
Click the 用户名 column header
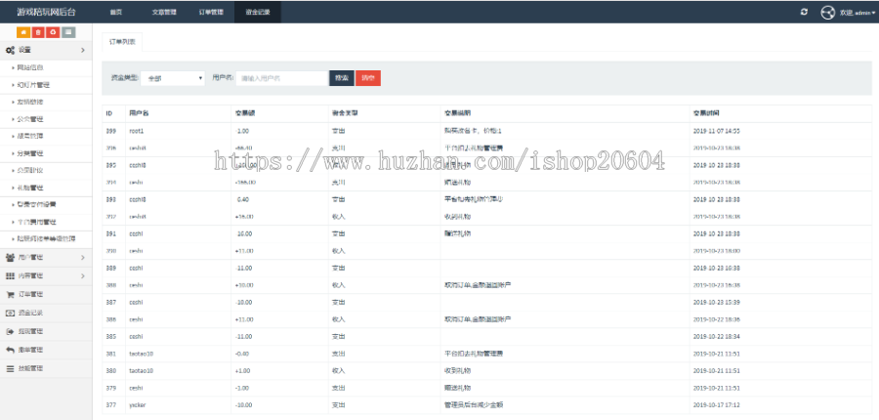coord(139,113)
